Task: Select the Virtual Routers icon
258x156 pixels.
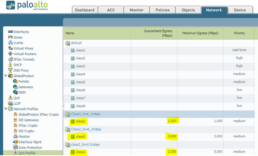Action: (x=10, y=54)
